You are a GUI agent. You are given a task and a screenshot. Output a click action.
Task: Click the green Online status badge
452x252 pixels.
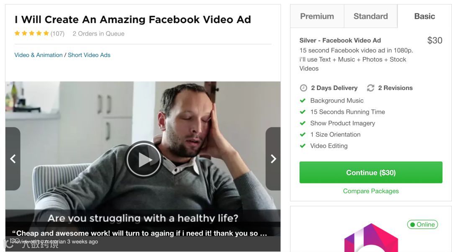click(422, 224)
